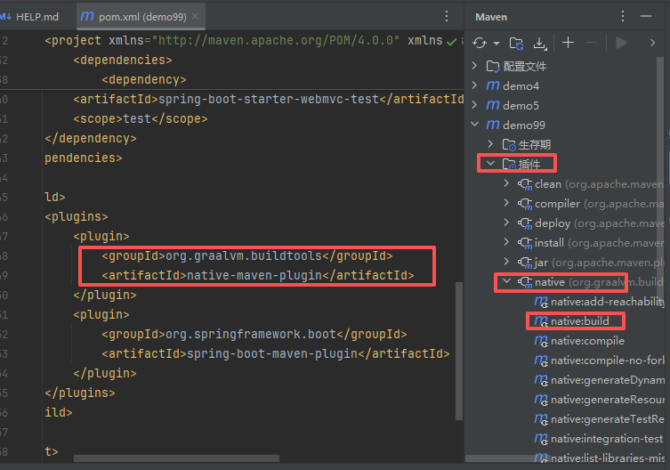This screenshot has height=470, width=670.
Task: Reload all Maven projects
Action: pyautogui.click(x=480, y=43)
